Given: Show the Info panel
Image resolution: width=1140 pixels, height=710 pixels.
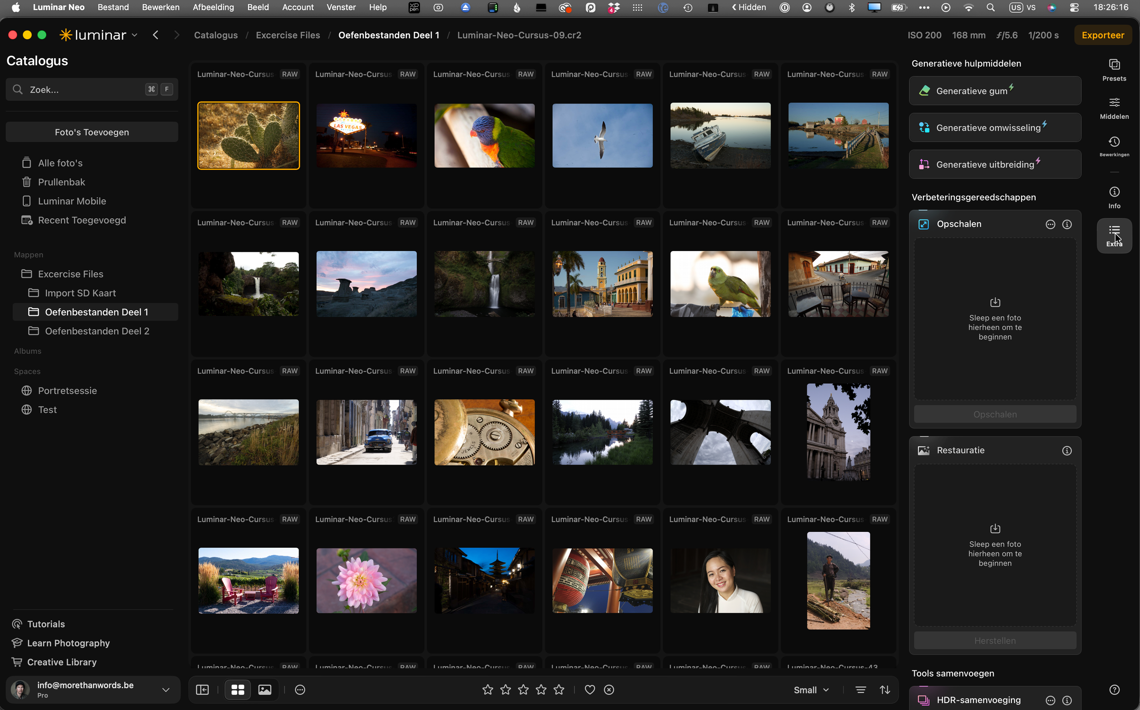Looking at the screenshot, I should (x=1114, y=197).
